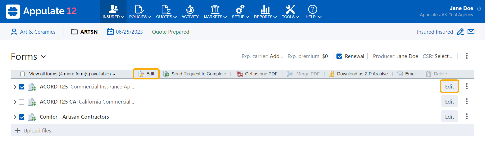Click Download as ZIP Archive

tap(363, 74)
